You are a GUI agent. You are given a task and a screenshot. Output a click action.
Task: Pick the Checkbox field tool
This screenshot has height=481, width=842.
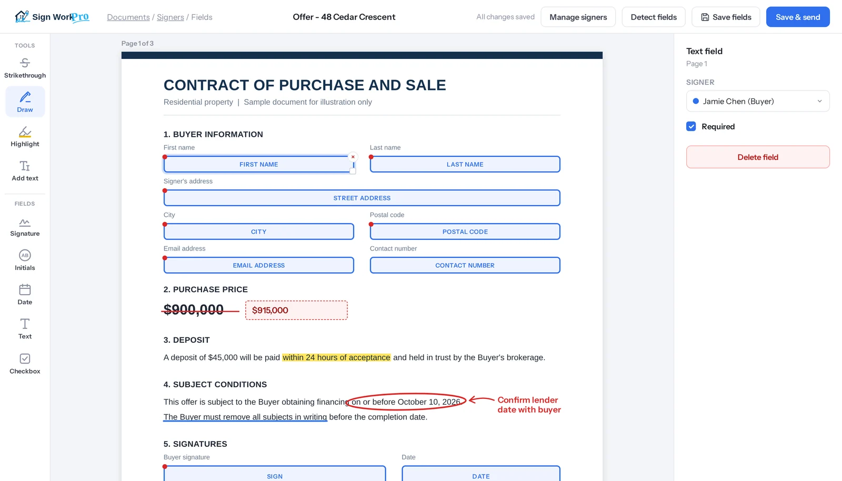point(25,364)
